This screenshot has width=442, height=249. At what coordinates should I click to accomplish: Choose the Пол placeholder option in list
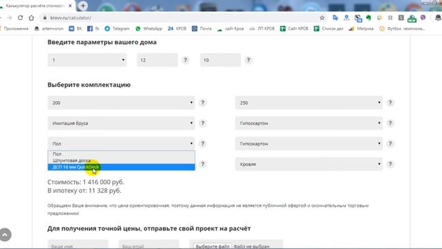[122, 154]
